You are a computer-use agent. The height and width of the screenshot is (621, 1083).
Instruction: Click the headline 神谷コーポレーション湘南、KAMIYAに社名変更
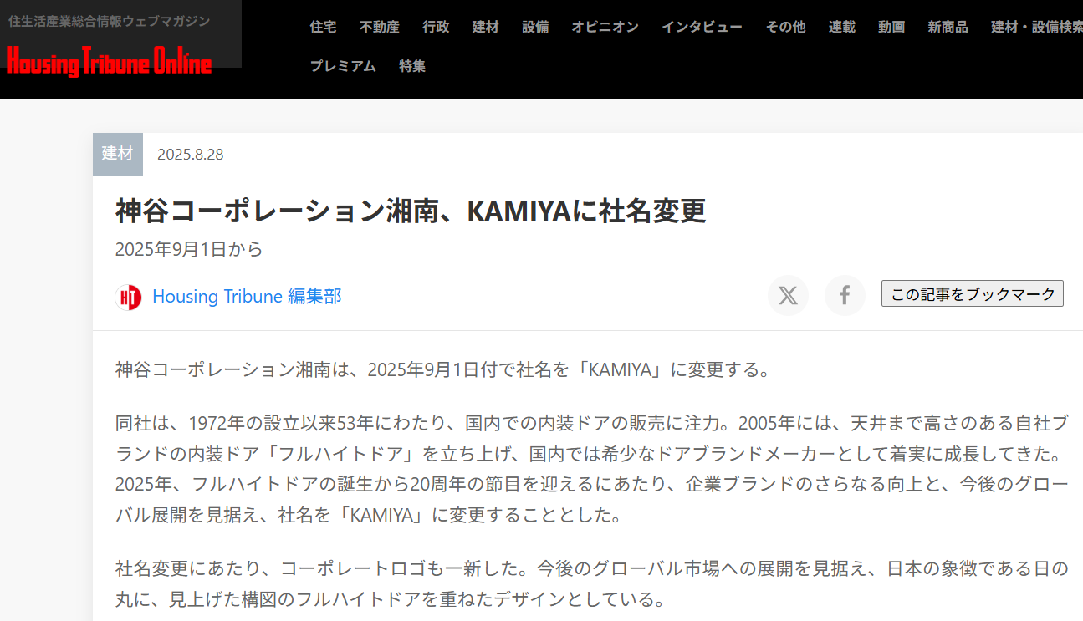pyautogui.click(x=411, y=211)
